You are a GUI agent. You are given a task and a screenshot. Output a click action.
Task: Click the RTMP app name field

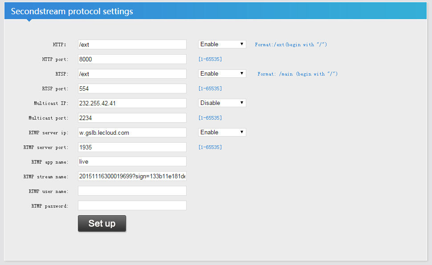132,162
